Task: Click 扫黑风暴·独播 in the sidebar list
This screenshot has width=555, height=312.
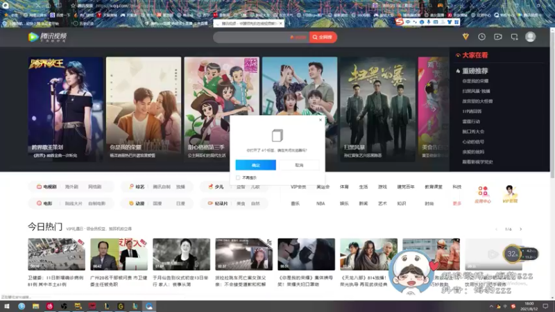Action: click(476, 92)
